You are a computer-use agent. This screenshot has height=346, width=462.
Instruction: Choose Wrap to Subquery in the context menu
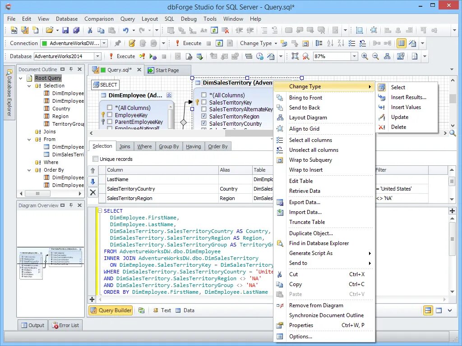pos(324,160)
